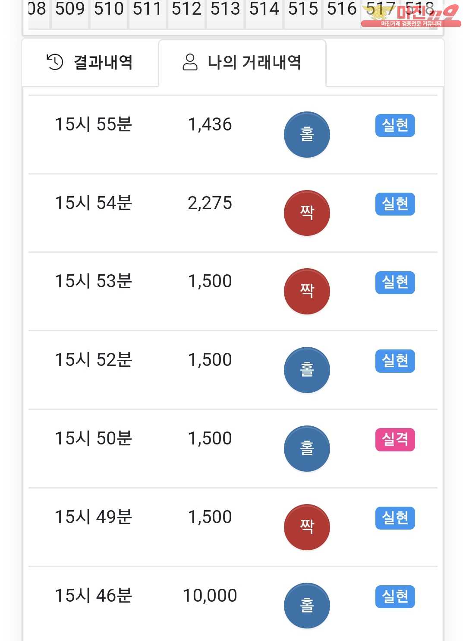This screenshot has width=466, height=641.
Task: Click the red 짝 circle at 15시 53분
Action: click(x=307, y=292)
